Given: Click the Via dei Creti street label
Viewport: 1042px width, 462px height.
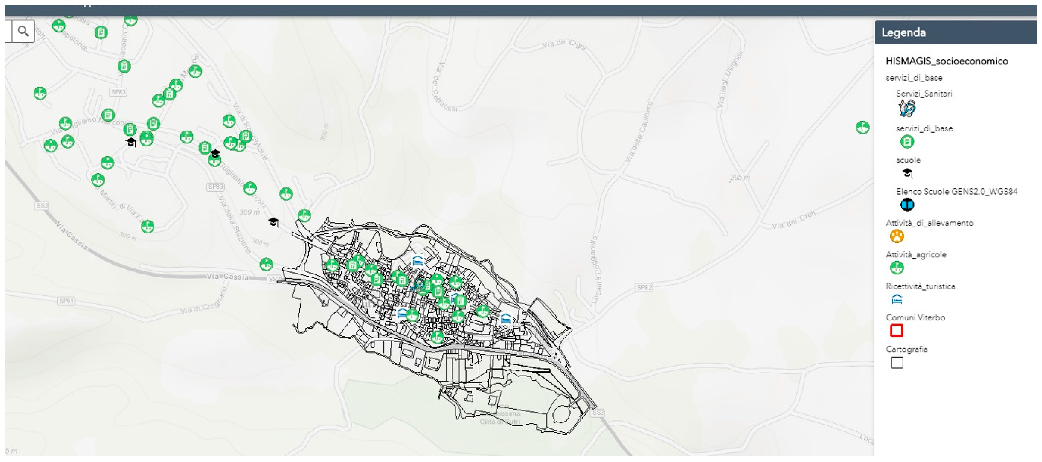Looking at the screenshot, I should [x=794, y=220].
